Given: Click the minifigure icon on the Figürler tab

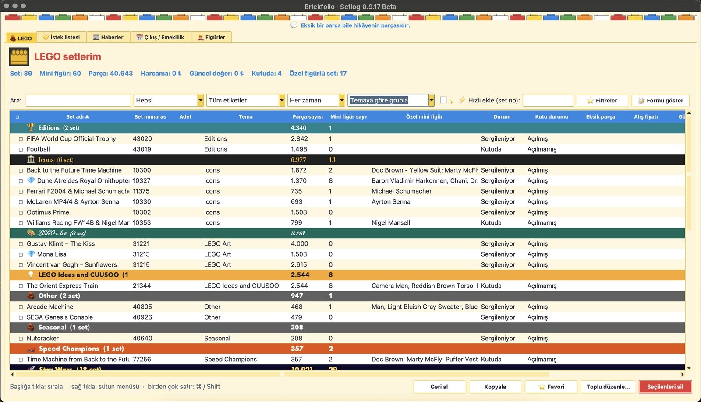Looking at the screenshot, I should pyautogui.click(x=200, y=37).
